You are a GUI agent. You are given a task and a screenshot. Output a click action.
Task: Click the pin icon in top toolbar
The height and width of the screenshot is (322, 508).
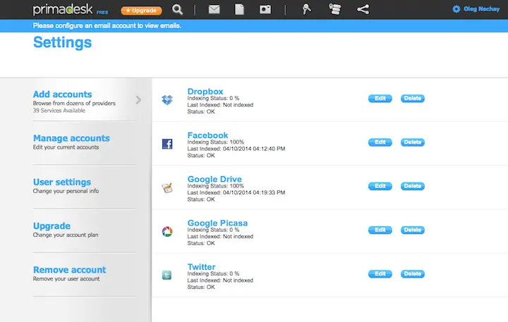306,9
